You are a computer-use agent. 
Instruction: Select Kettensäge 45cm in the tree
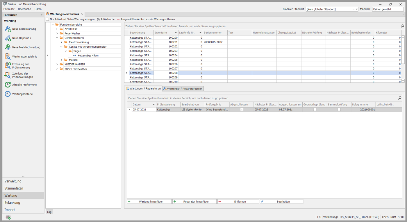pyautogui.click(x=88, y=55)
